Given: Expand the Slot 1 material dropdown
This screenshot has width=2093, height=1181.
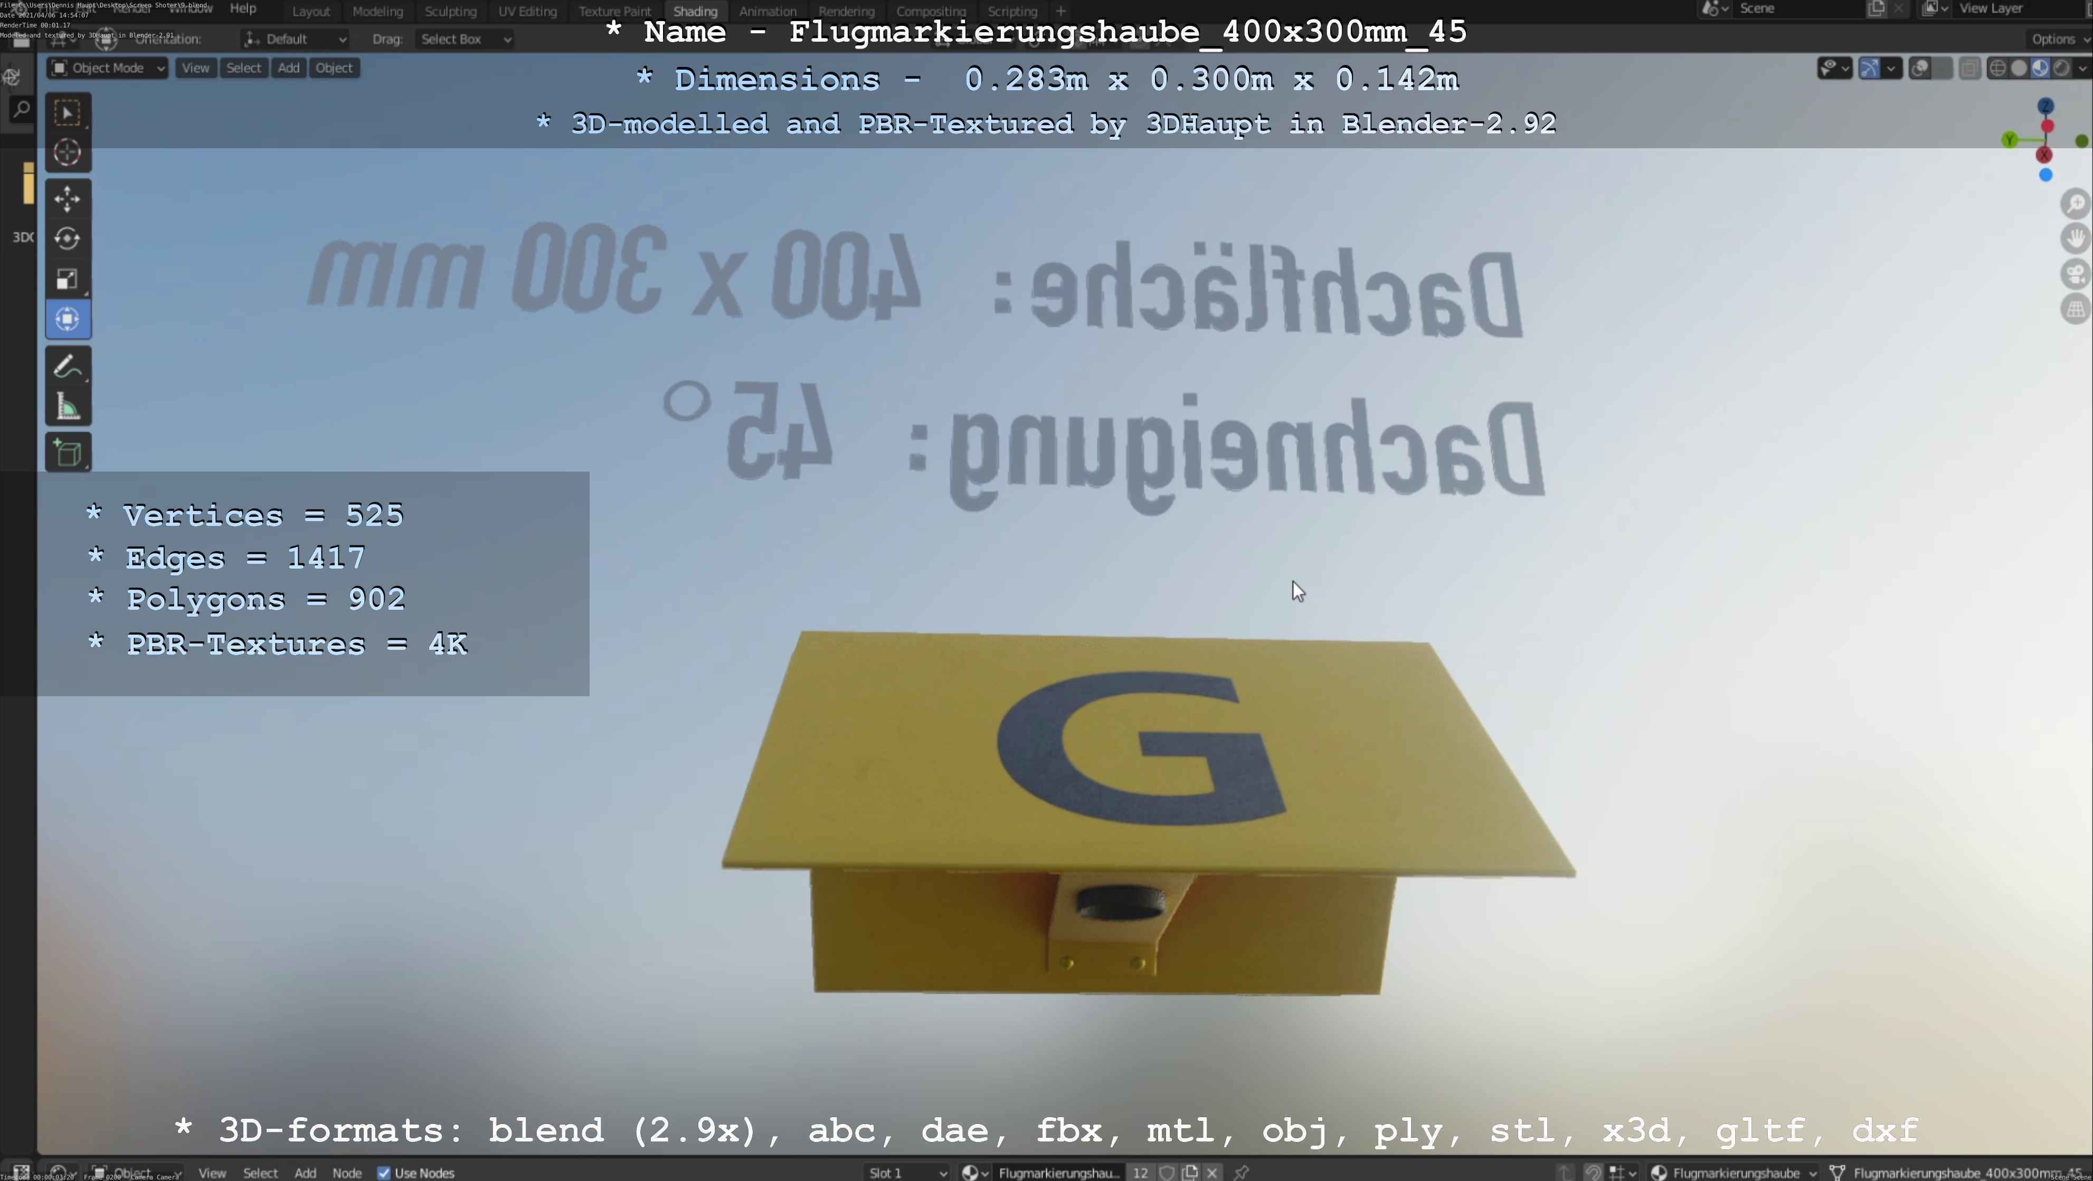Looking at the screenshot, I should [907, 1173].
